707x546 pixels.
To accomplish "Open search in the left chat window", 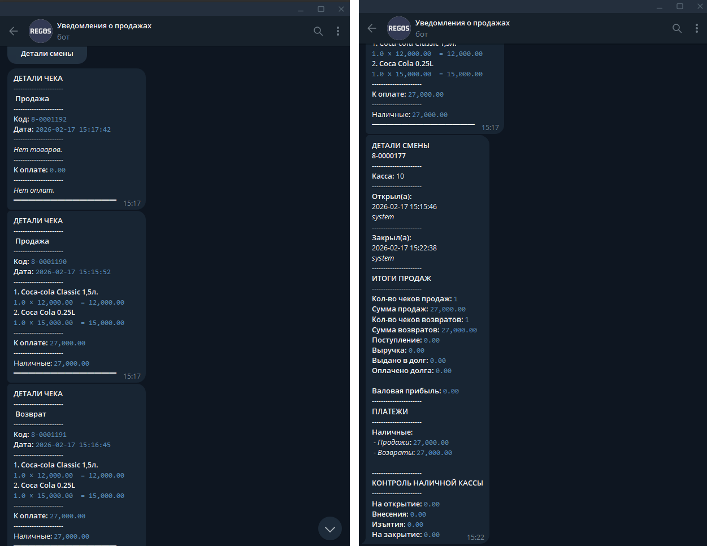I will pos(318,31).
